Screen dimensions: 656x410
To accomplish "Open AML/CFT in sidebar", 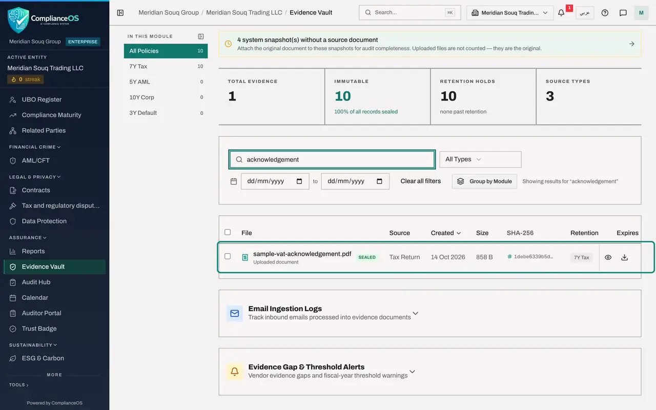I will (x=54, y=160).
